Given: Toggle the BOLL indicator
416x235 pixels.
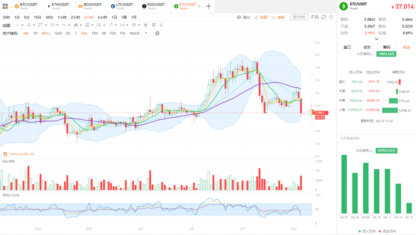Looking at the screenshot, I should click(x=46, y=33).
